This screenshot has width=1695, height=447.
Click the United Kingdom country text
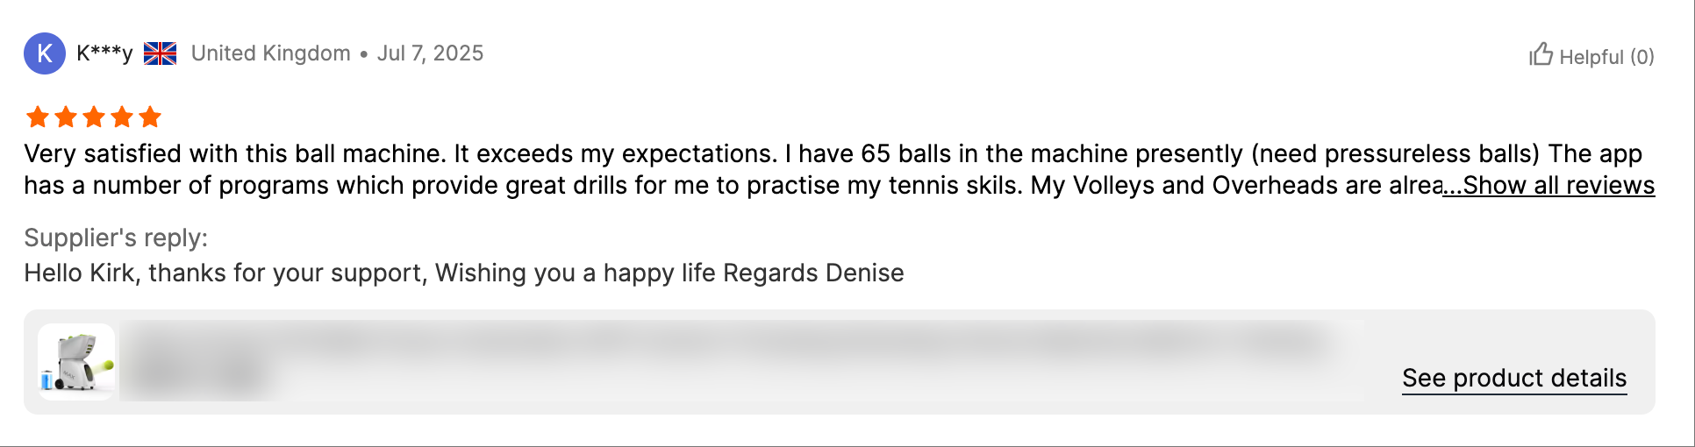[270, 53]
